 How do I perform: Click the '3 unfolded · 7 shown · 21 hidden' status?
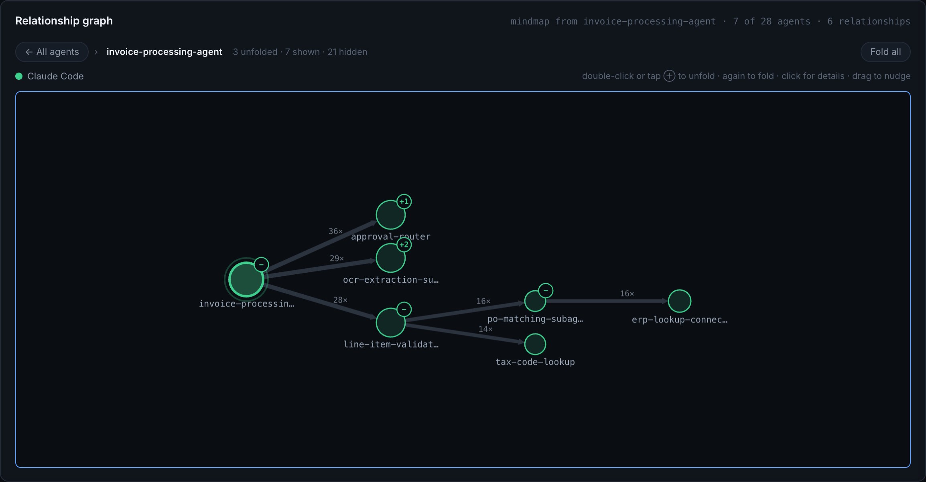[300, 52]
